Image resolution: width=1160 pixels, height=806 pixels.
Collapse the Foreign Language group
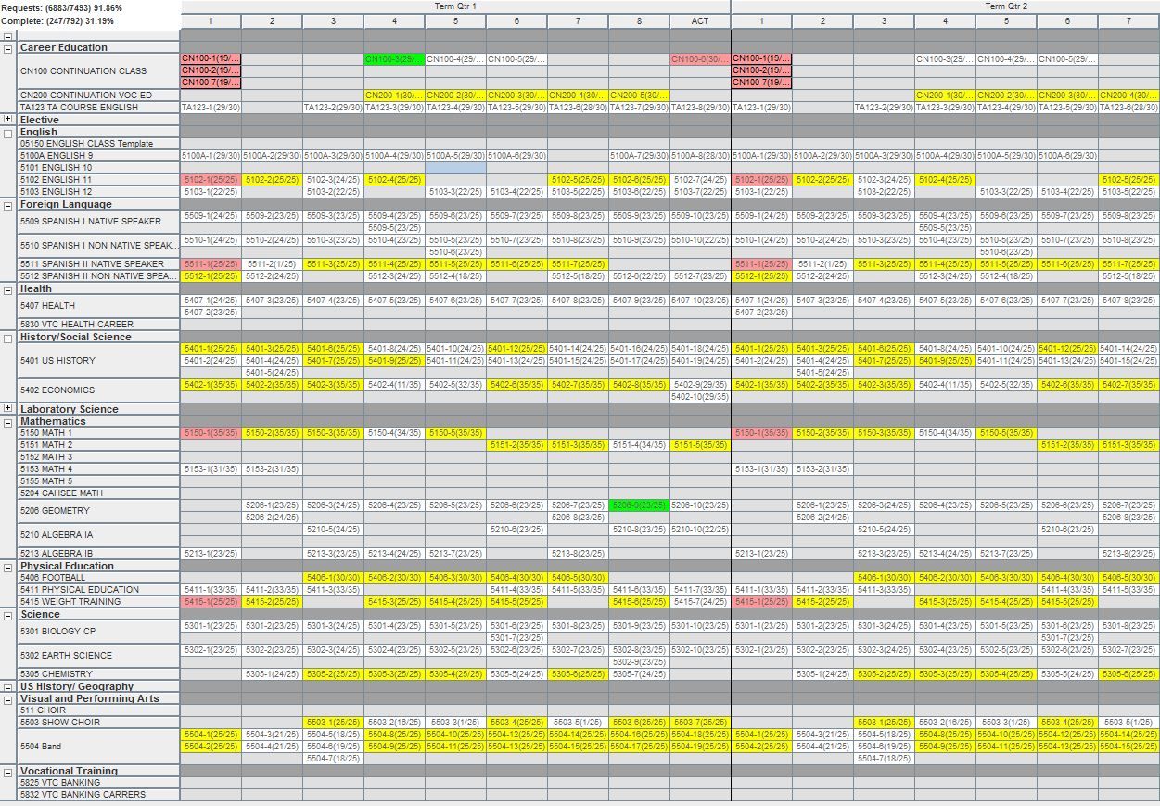8,204
